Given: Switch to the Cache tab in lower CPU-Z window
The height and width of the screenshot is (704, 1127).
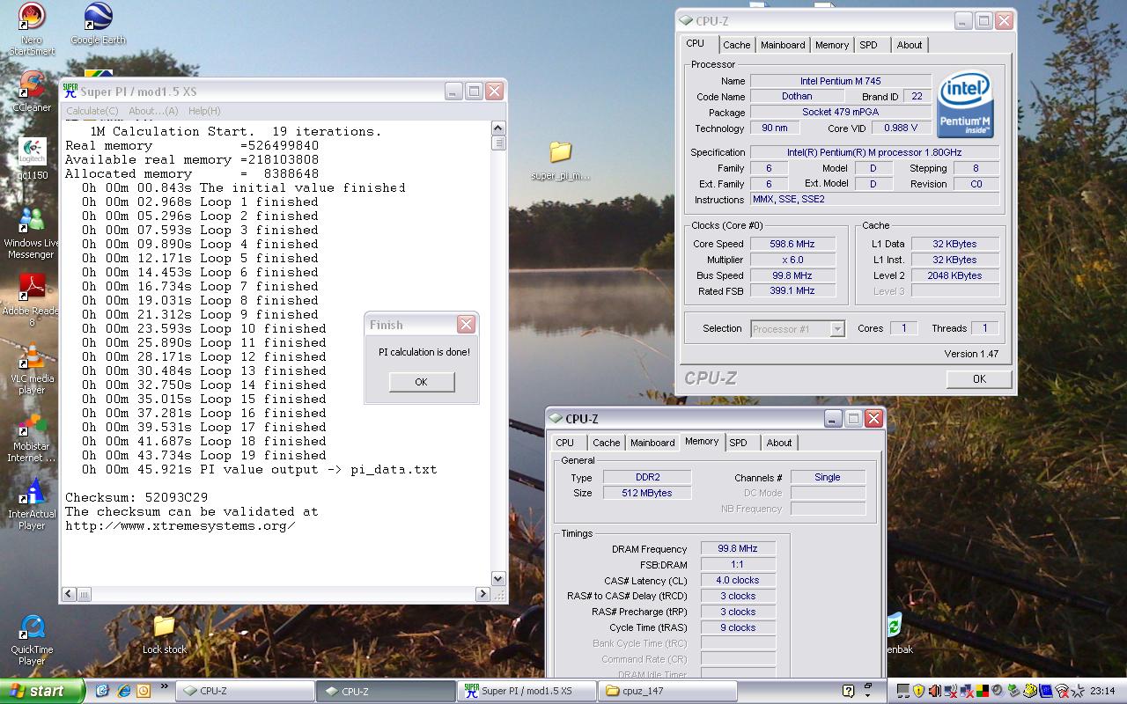Looking at the screenshot, I should pos(607,443).
